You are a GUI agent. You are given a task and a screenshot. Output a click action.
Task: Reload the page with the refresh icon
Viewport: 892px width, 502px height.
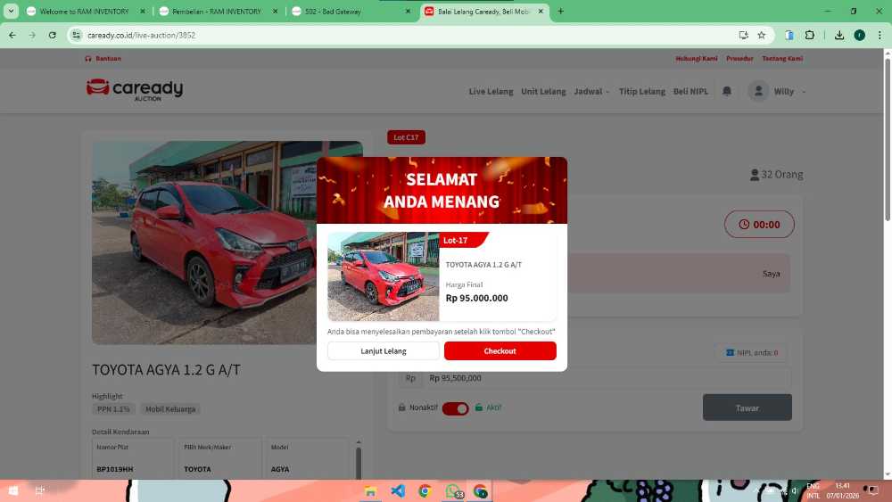click(53, 35)
